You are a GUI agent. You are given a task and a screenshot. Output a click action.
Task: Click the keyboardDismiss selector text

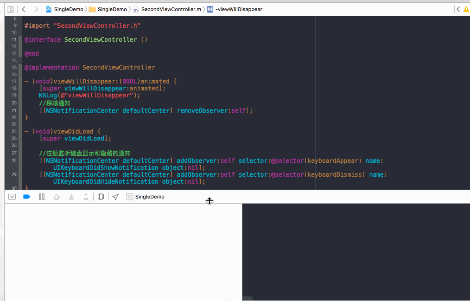click(335, 174)
